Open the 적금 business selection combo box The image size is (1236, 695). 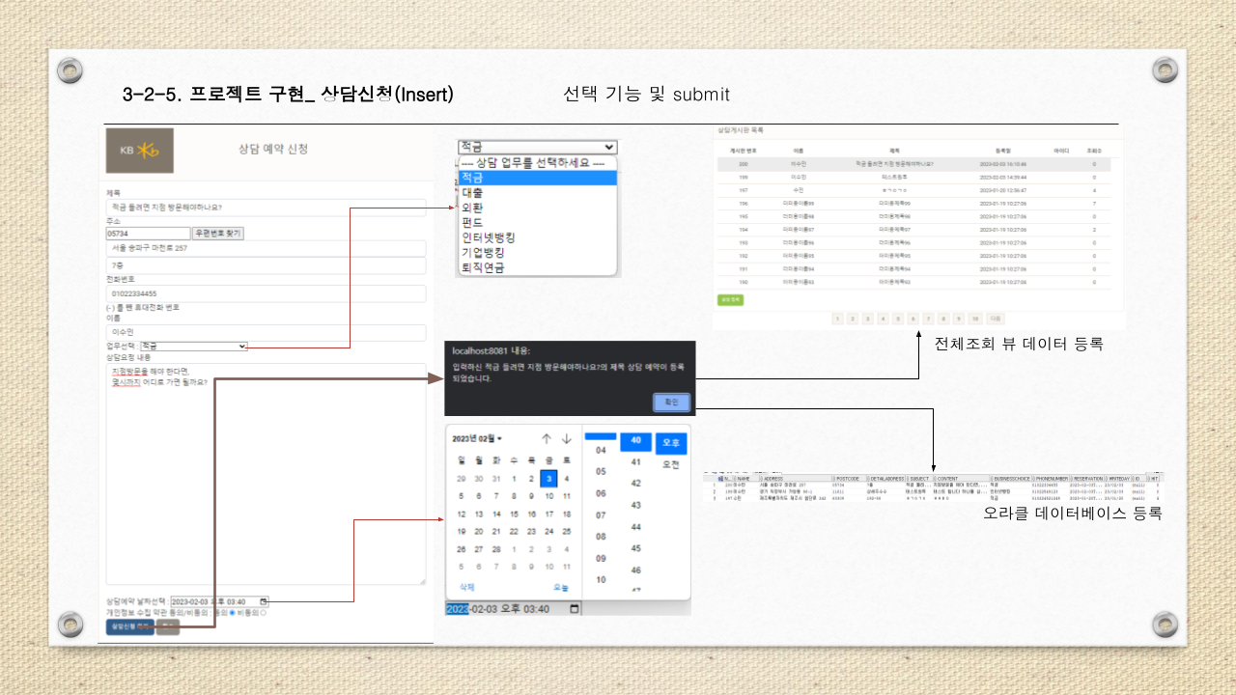[536, 147]
